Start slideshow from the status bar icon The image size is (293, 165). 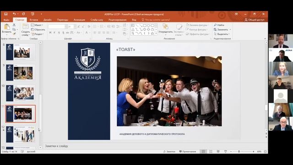click(226, 152)
